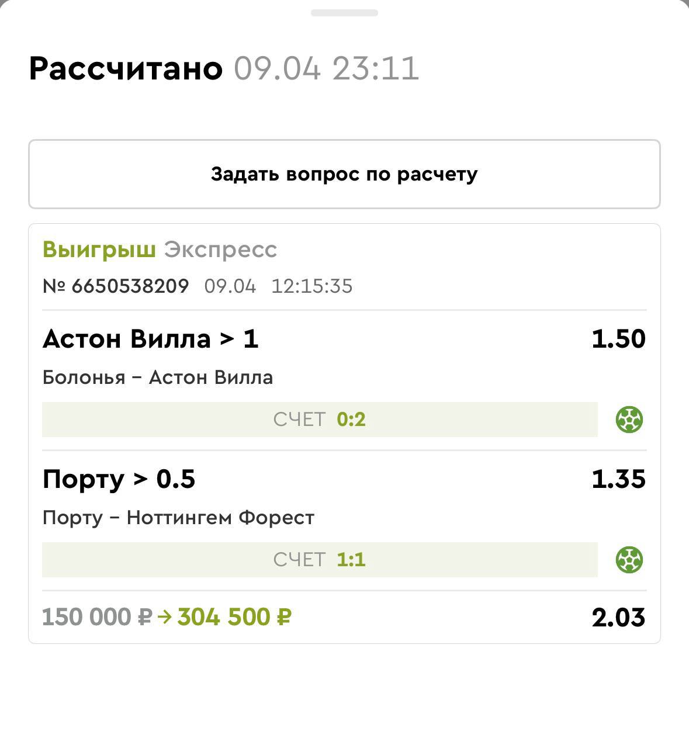The height and width of the screenshot is (731, 689).
Task: Click the 150 000 ₽ stake amount
Action: tap(97, 617)
